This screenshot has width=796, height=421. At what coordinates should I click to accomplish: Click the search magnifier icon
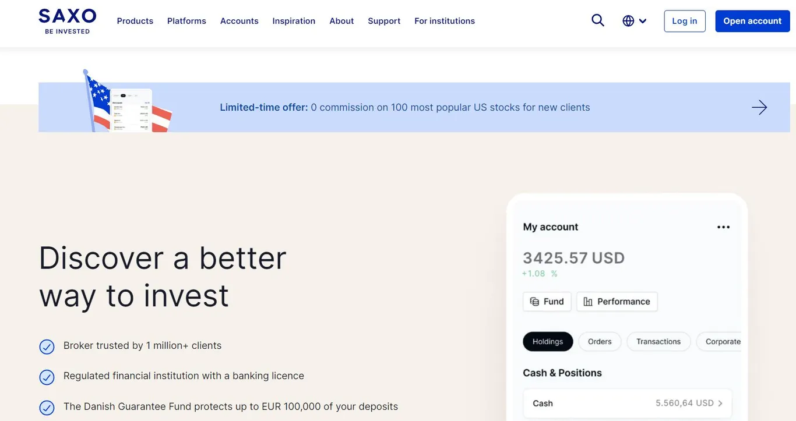[598, 20]
